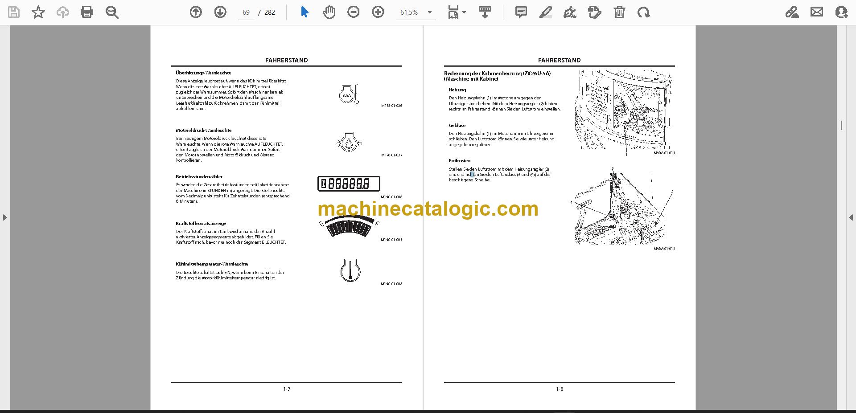Viewport: 856px width, 413px height.
Task: Go to next page with down arrow
Action: (220, 12)
